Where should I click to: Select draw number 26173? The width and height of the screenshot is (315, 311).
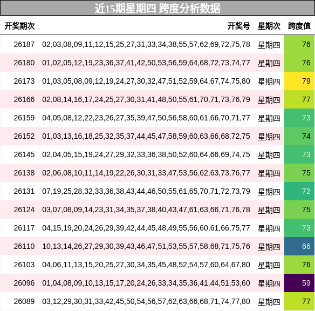24,81
